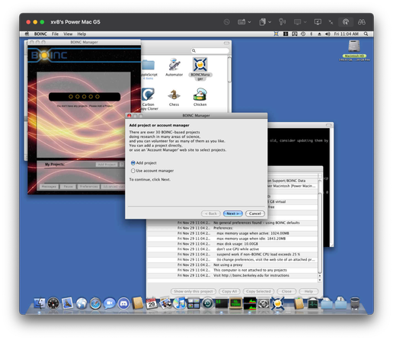Image resolution: width=393 pixels, height=340 pixels.
Task: Click the control mode pointer toolbar icon
Action: 346,22
